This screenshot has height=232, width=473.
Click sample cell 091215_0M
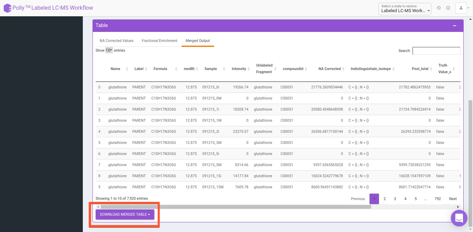[x=212, y=98]
